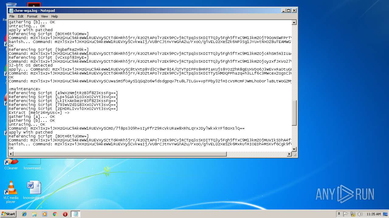389x218 pixels.
Task: Click Notepad window resize grip corner
Action: click(x=294, y=154)
